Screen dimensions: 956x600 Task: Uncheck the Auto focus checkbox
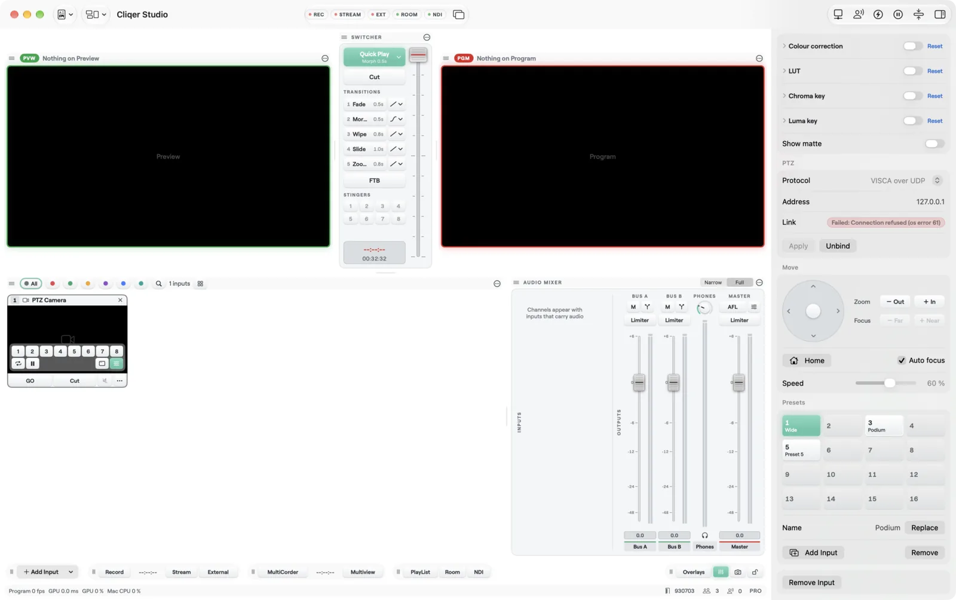click(902, 360)
